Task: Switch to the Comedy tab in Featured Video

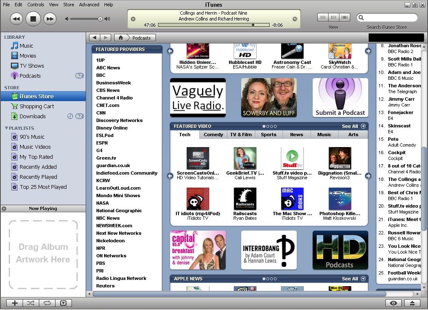Action: 213,135
